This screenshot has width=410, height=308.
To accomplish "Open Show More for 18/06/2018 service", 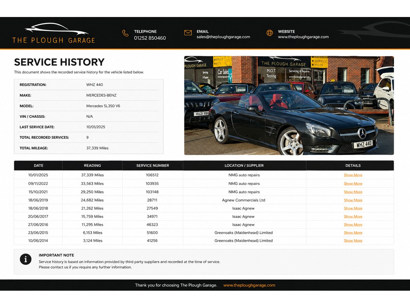I will [x=353, y=208].
